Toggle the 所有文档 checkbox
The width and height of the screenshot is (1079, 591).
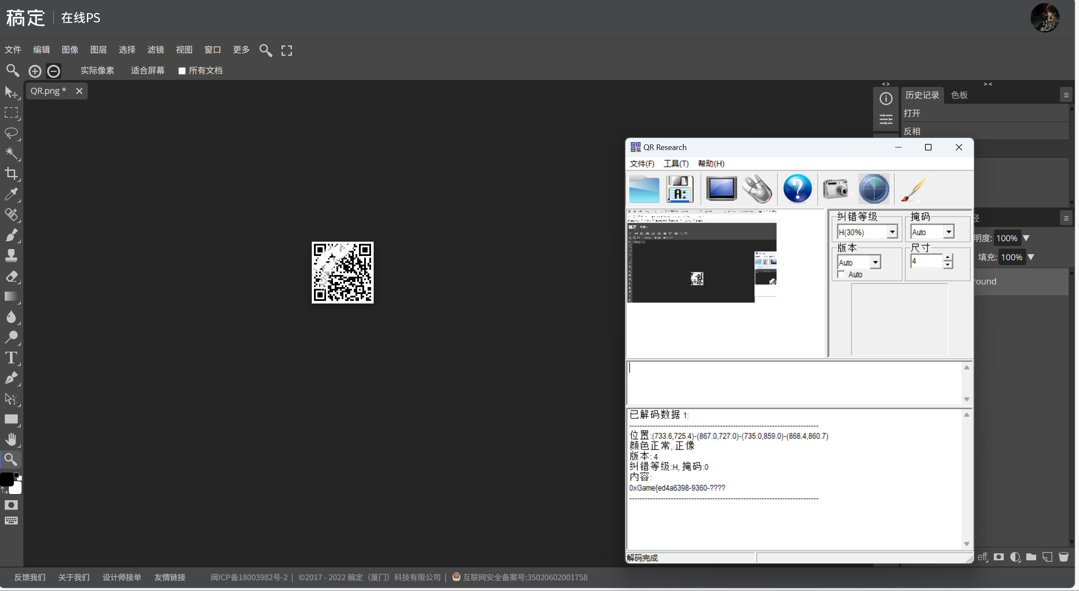(182, 71)
